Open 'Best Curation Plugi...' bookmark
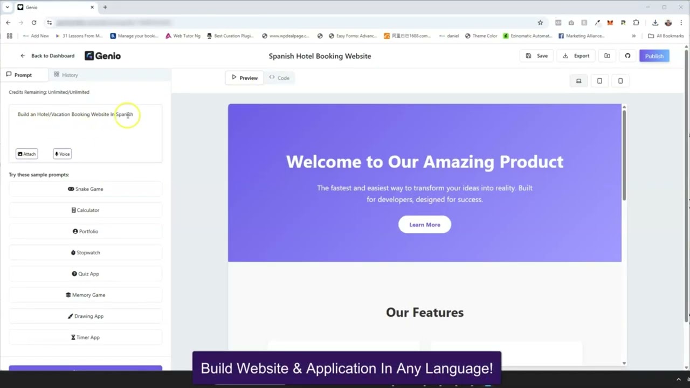The width and height of the screenshot is (690, 388). tap(230, 36)
